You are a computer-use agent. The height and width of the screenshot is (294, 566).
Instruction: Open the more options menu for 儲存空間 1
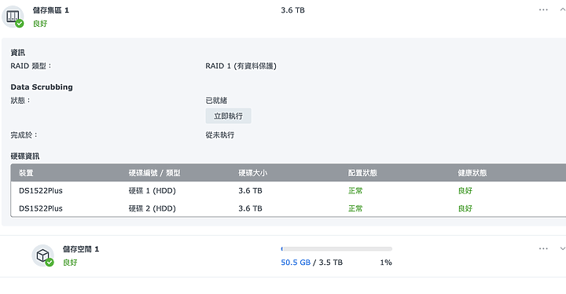543,248
